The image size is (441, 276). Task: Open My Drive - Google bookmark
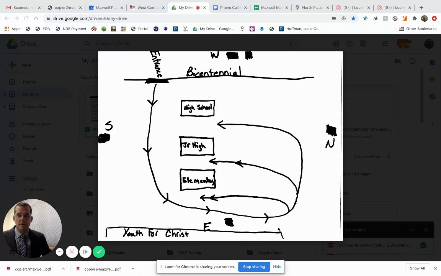(213, 29)
